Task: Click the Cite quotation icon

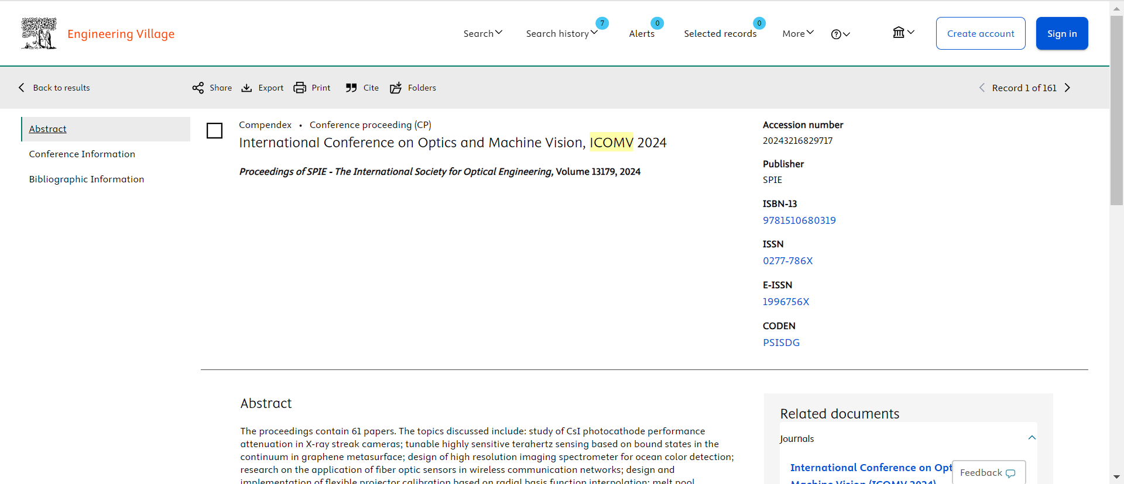Action: pyautogui.click(x=351, y=88)
